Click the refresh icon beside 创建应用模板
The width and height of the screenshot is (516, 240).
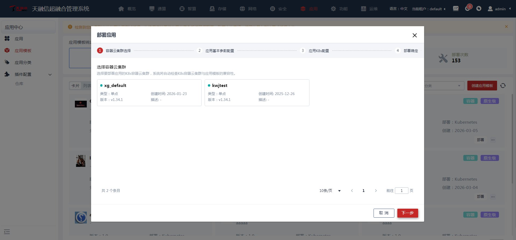tap(503, 86)
